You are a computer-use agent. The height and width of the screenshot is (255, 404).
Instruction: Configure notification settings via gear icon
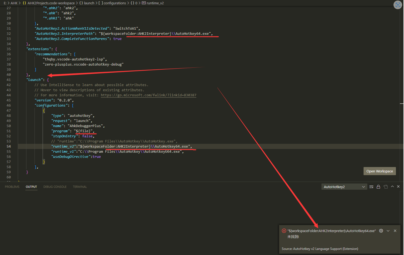pyautogui.click(x=381, y=231)
